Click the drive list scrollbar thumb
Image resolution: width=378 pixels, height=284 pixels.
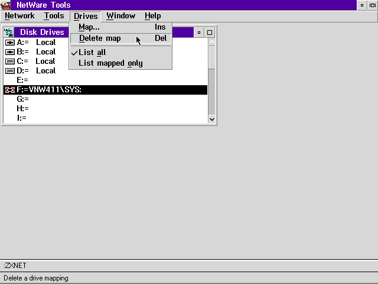211,57
